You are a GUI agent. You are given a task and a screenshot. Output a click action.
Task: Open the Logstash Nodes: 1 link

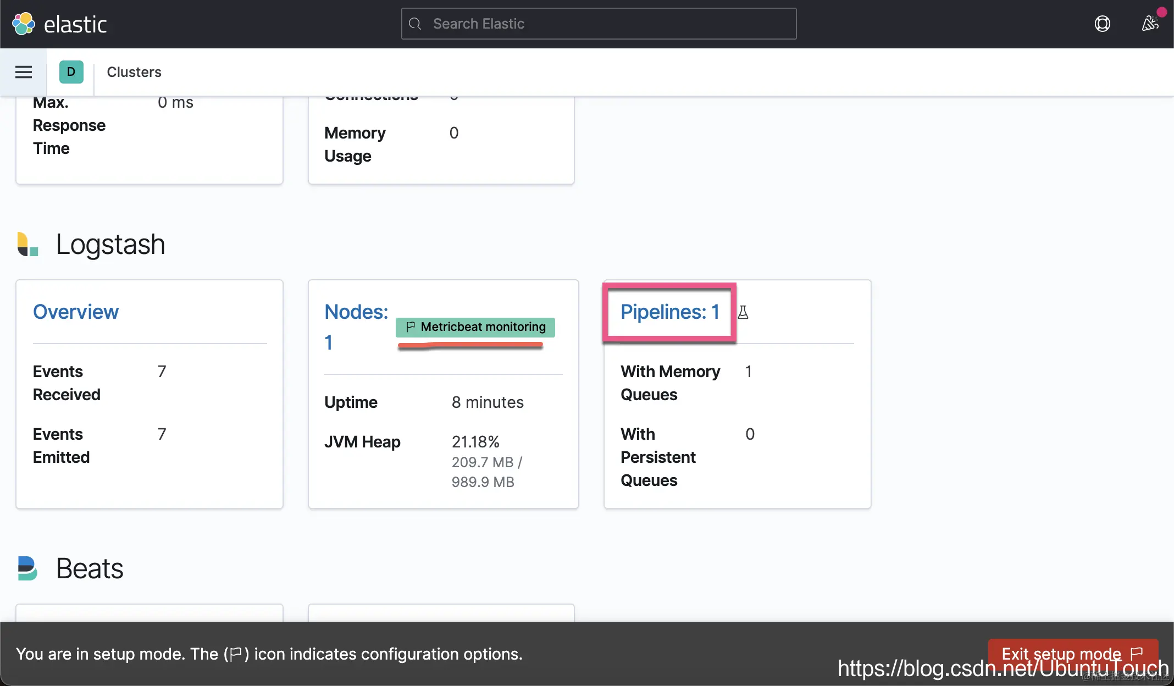[356, 312]
